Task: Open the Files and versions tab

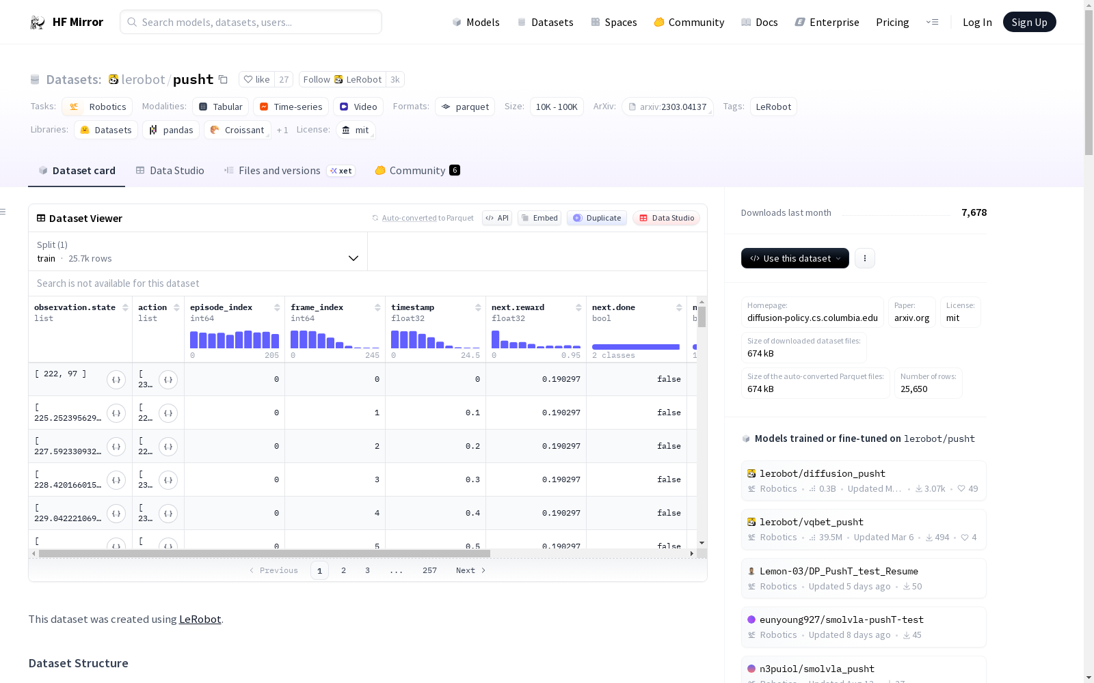Action: 289,171
